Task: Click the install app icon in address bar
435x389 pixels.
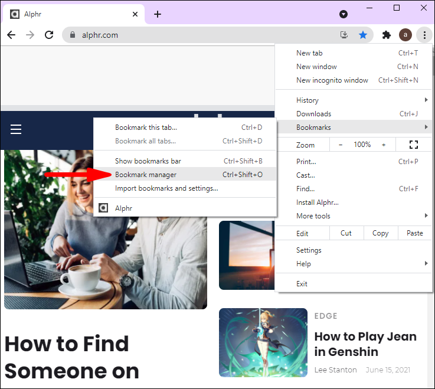Action: [344, 35]
